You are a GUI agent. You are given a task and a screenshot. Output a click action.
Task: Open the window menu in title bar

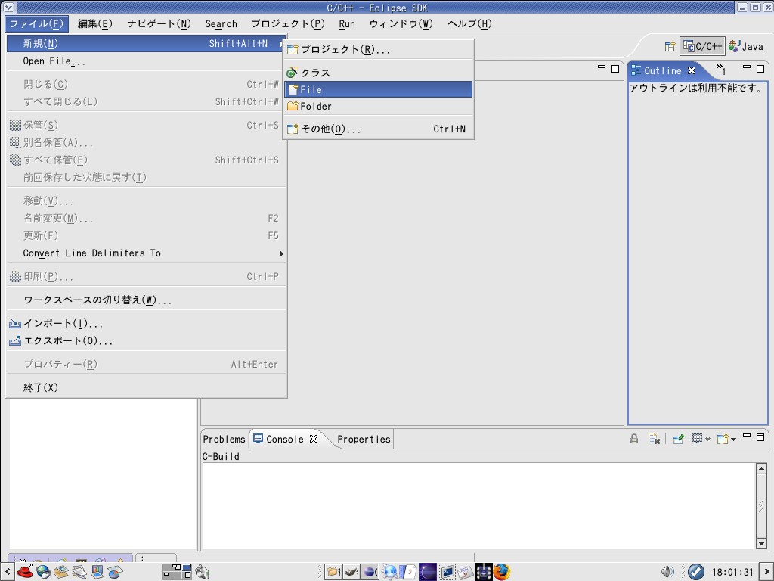click(x=8, y=7)
